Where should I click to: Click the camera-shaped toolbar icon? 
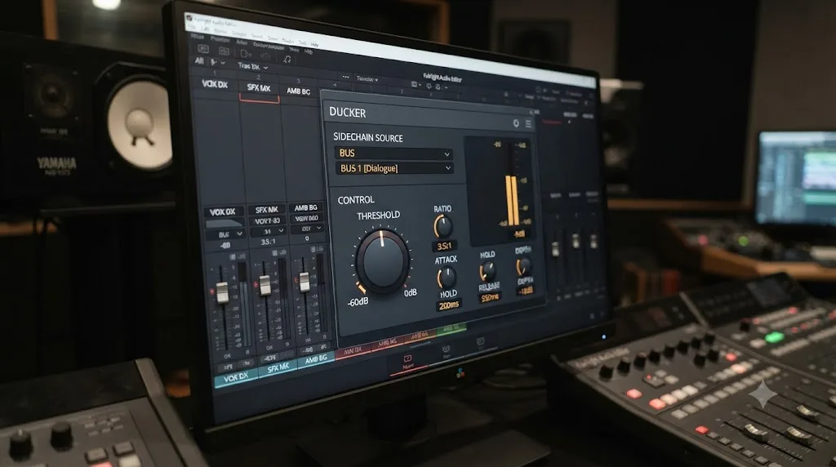246,54
